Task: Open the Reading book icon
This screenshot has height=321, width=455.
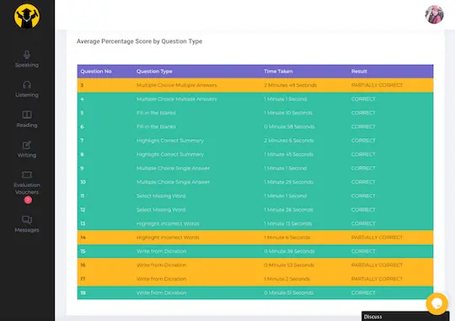Action: click(27, 115)
